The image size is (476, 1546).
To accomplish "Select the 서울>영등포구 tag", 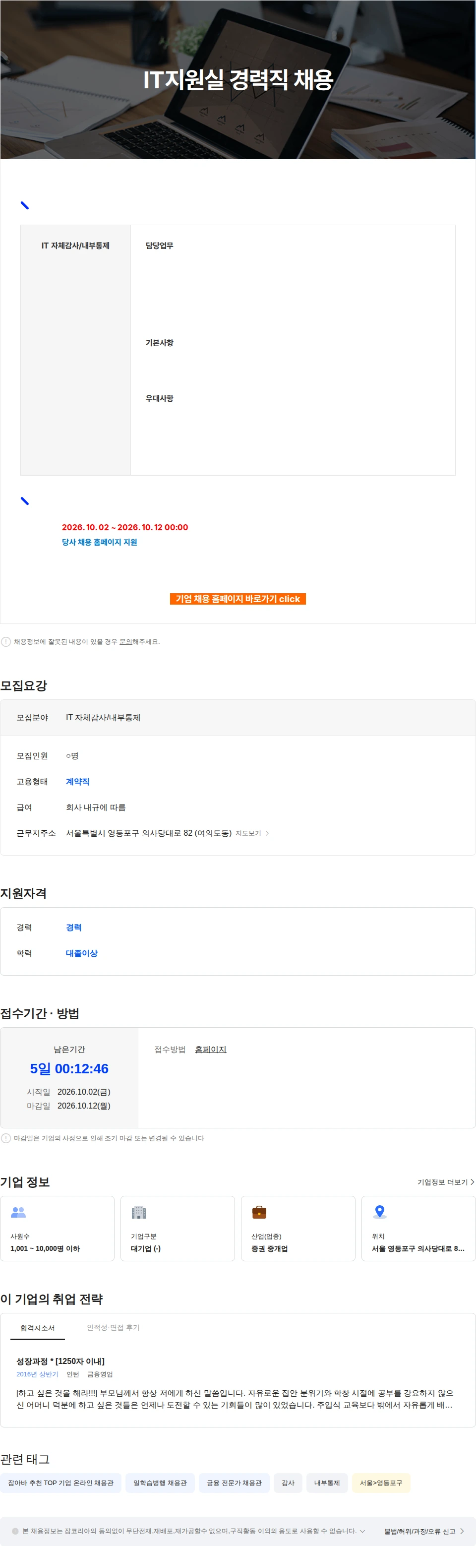I will (381, 1483).
